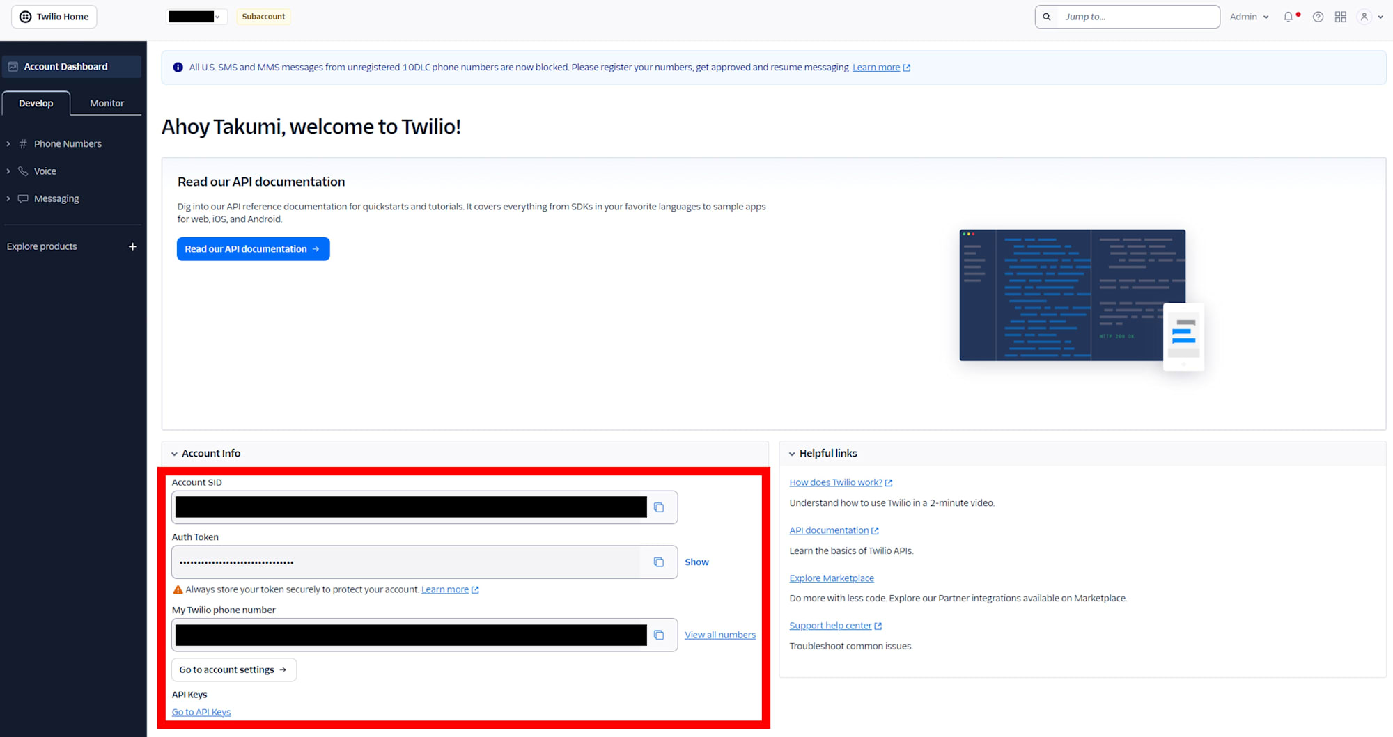Open Voice sidebar item
This screenshot has width=1393, height=737.
point(45,171)
